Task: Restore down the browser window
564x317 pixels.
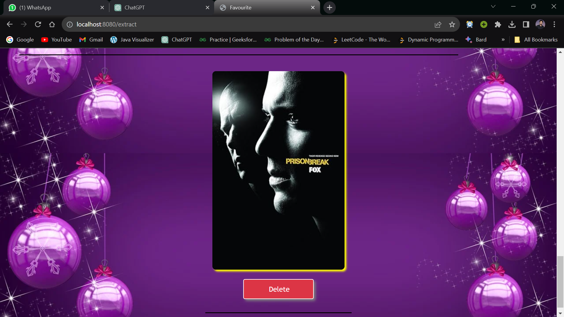Action: coord(533,6)
